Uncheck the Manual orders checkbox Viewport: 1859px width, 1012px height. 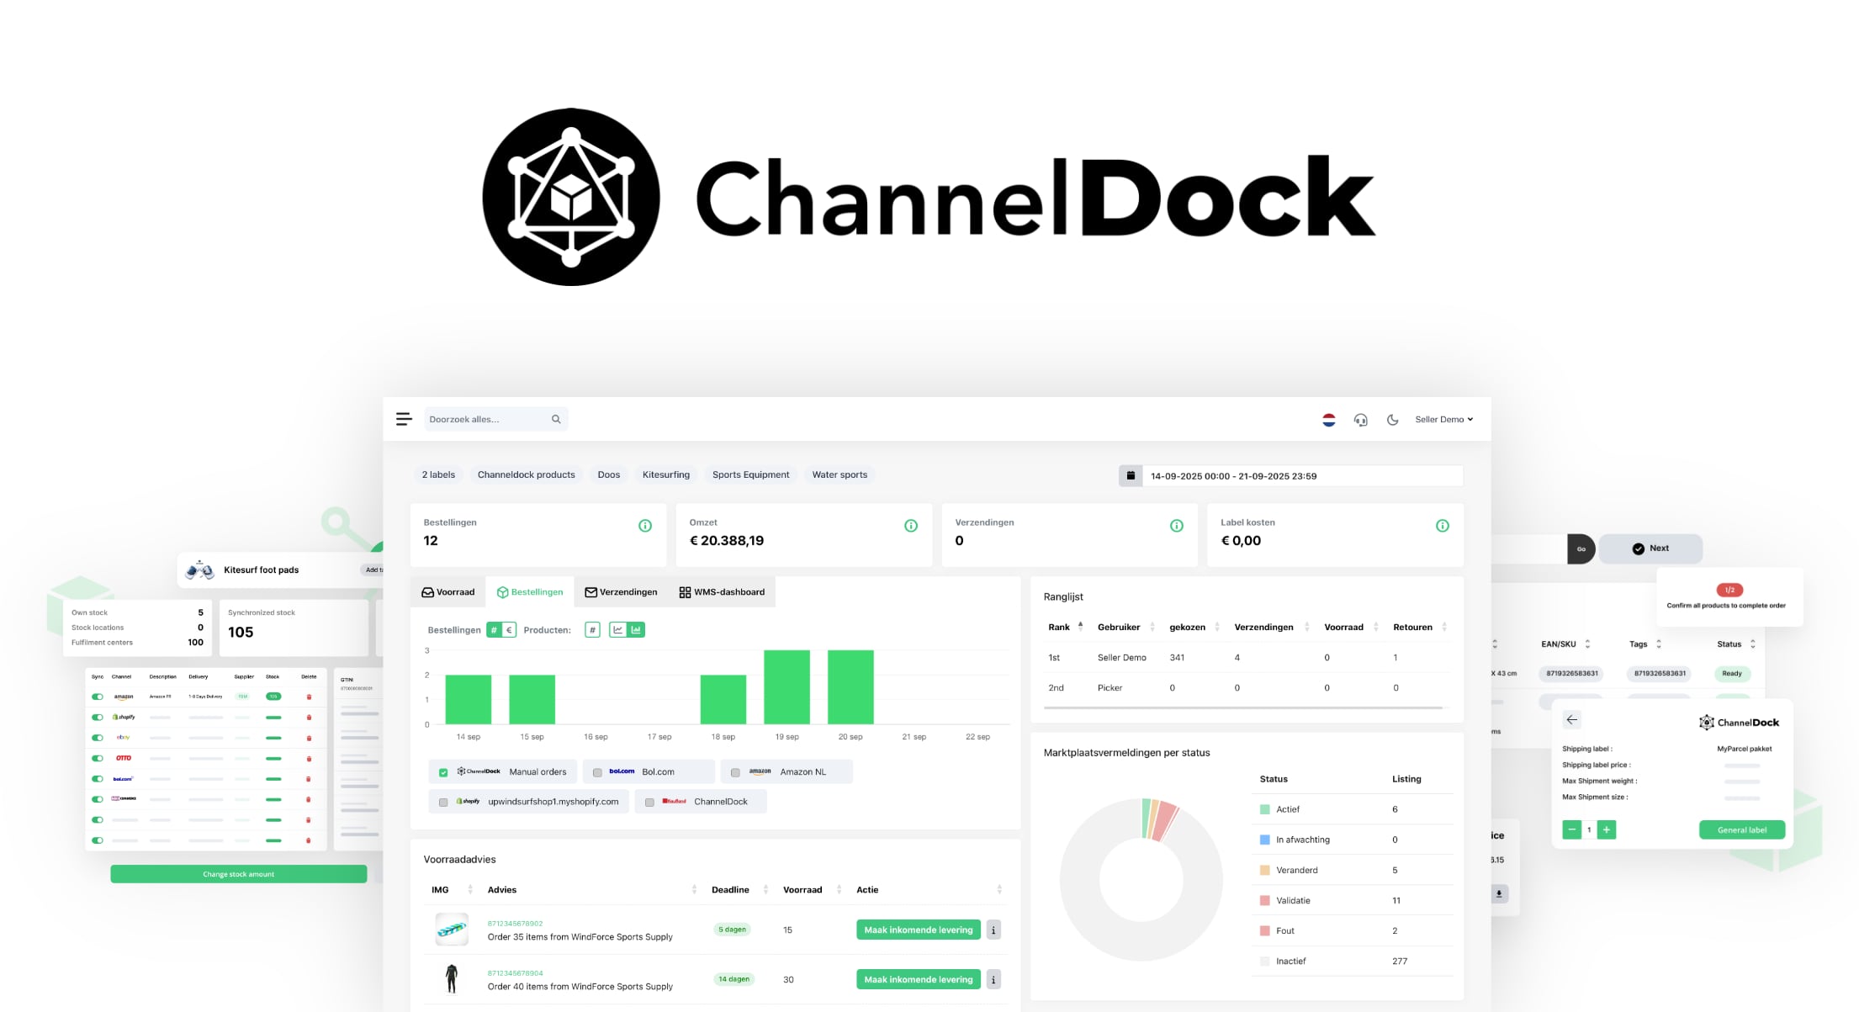pyautogui.click(x=443, y=772)
